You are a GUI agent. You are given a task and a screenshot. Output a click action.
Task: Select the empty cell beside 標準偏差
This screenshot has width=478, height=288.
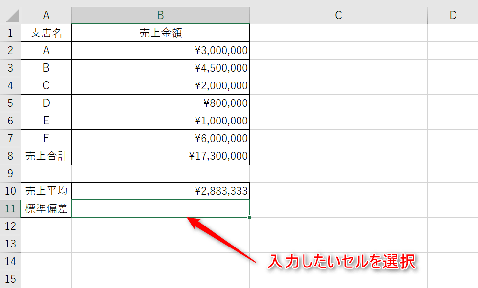(x=160, y=208)
